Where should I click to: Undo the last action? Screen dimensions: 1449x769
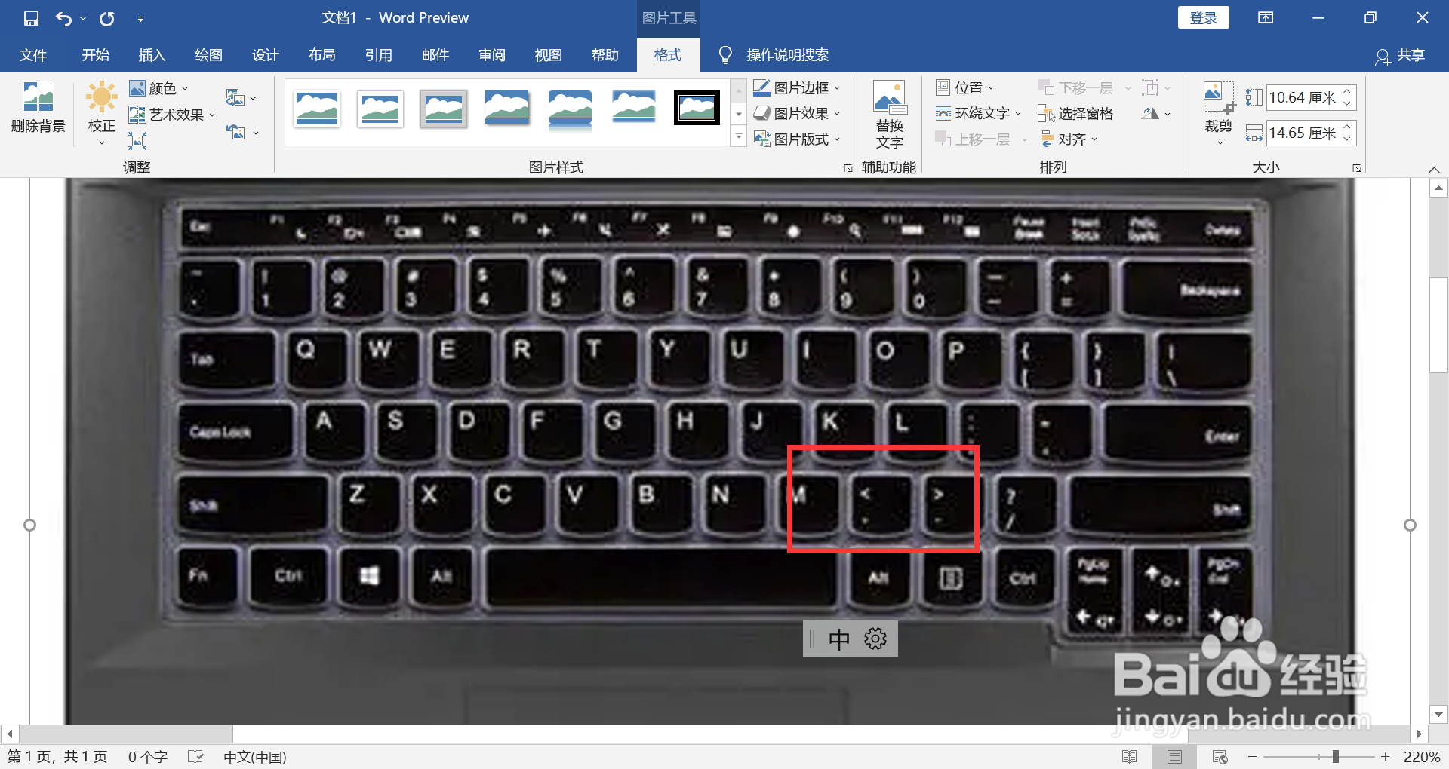[x=63, y=18]
